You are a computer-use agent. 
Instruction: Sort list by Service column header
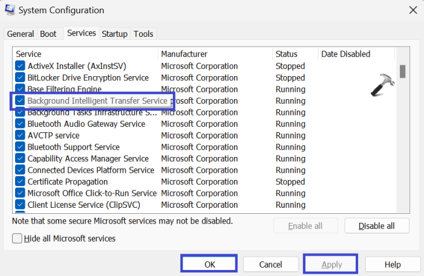85,54
